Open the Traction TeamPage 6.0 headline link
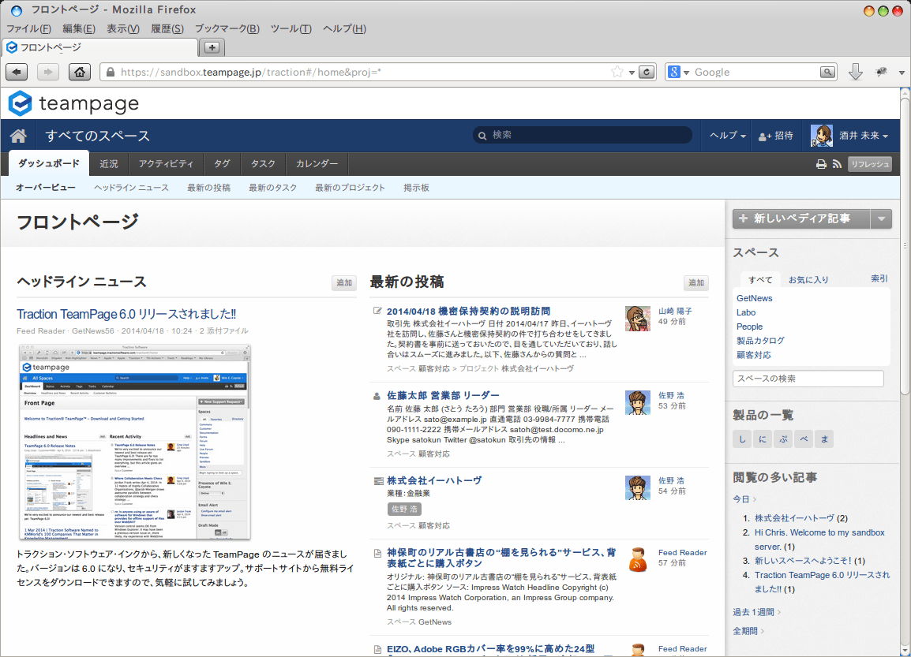Viewport: 911px width, 657px height. pos(126,314)
